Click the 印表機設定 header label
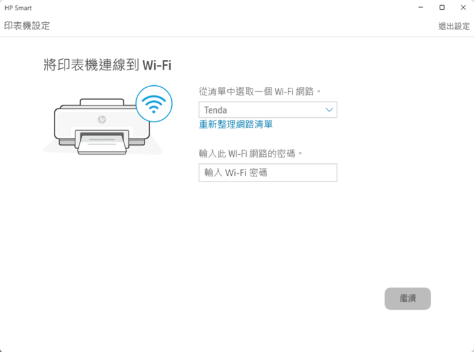 click(x=27, y=26)
